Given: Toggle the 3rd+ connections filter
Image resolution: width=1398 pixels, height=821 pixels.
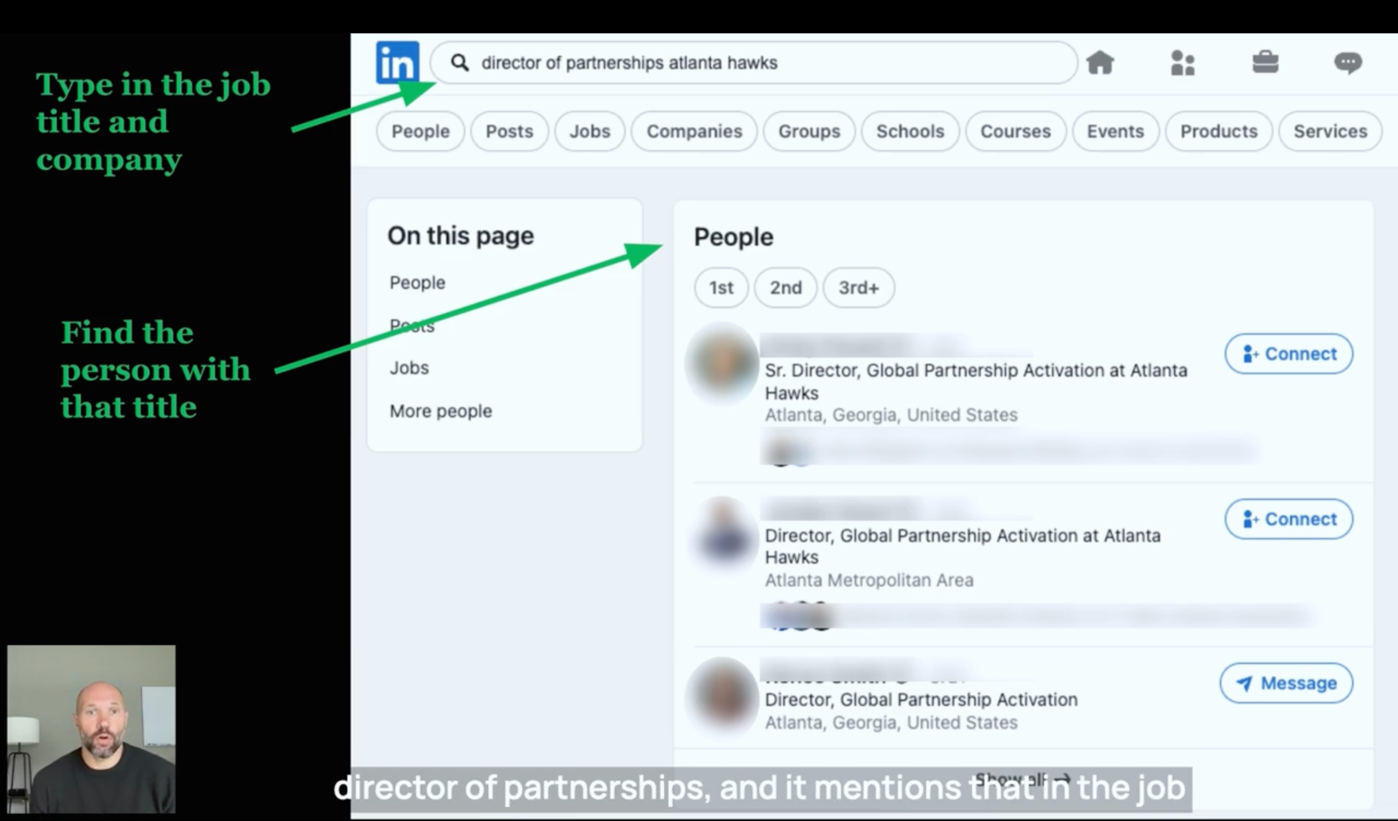Looking at the screenshot, I should click(859, 287).
